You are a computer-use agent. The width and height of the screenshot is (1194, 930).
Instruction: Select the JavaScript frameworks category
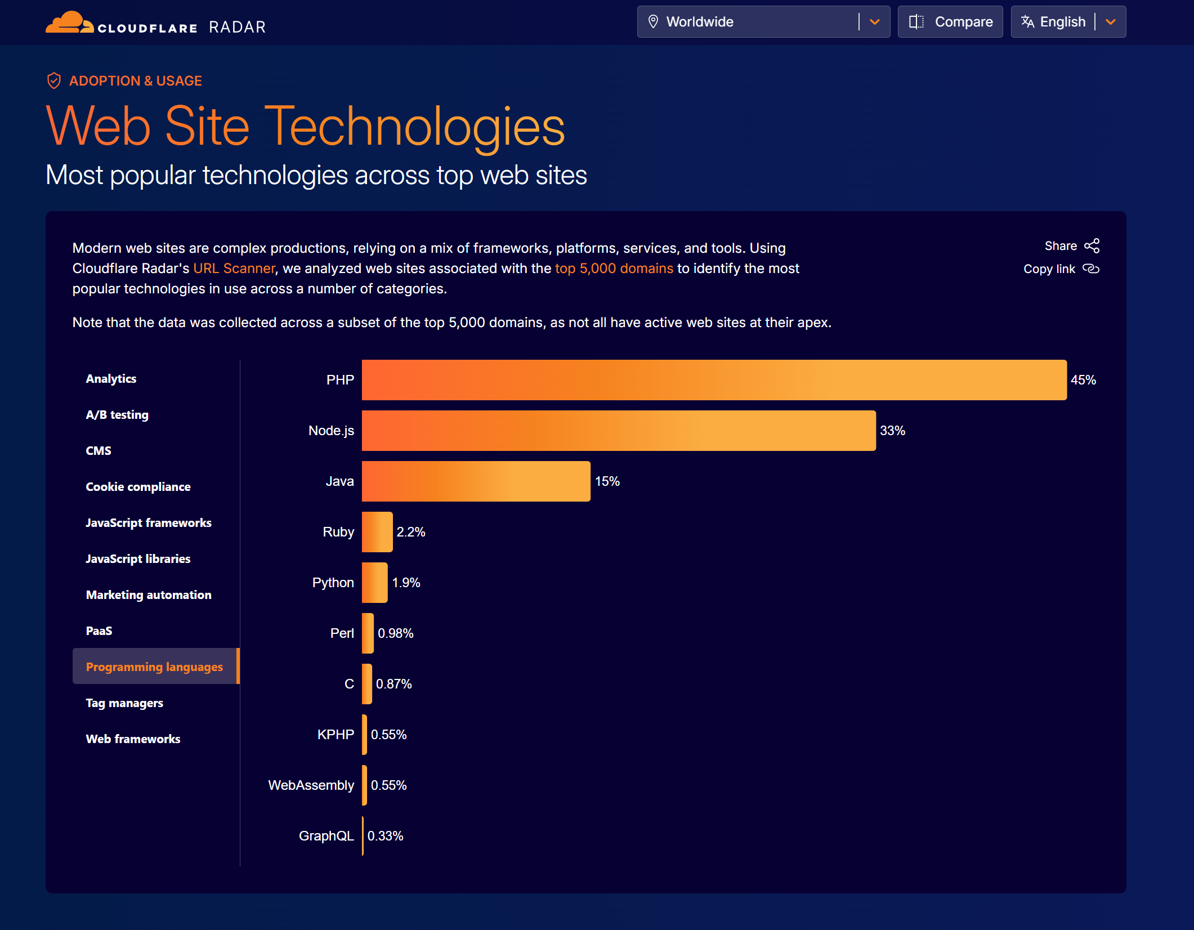tap(149, 523)
